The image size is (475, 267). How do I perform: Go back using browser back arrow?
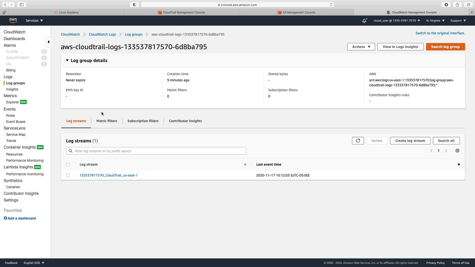5,5
